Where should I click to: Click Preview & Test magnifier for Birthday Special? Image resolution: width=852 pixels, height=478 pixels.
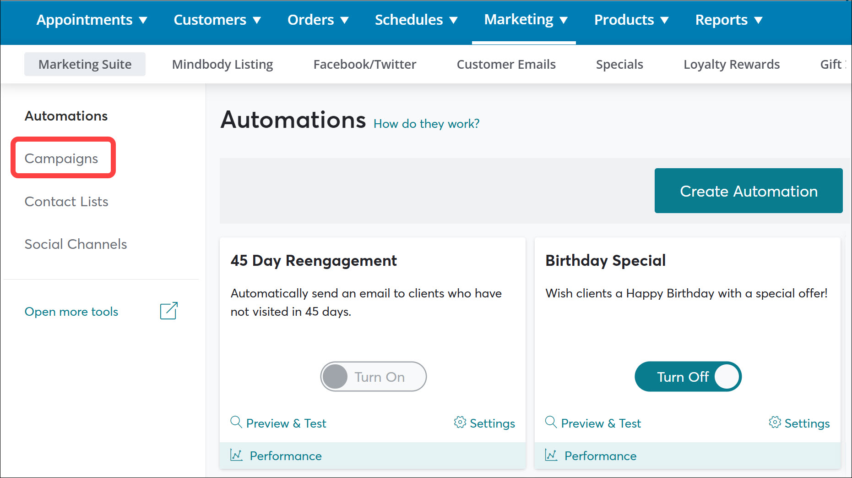pos(551,422)
